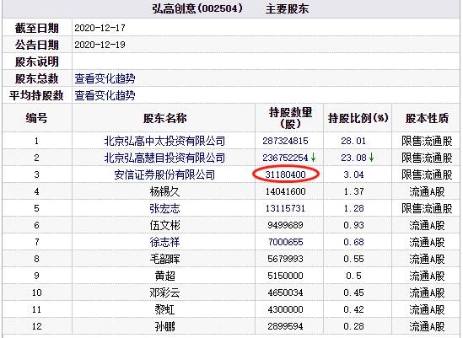Click the 持股比例(%) column header
This screenshot has height=338, width=463.
[x=358, y=118]
